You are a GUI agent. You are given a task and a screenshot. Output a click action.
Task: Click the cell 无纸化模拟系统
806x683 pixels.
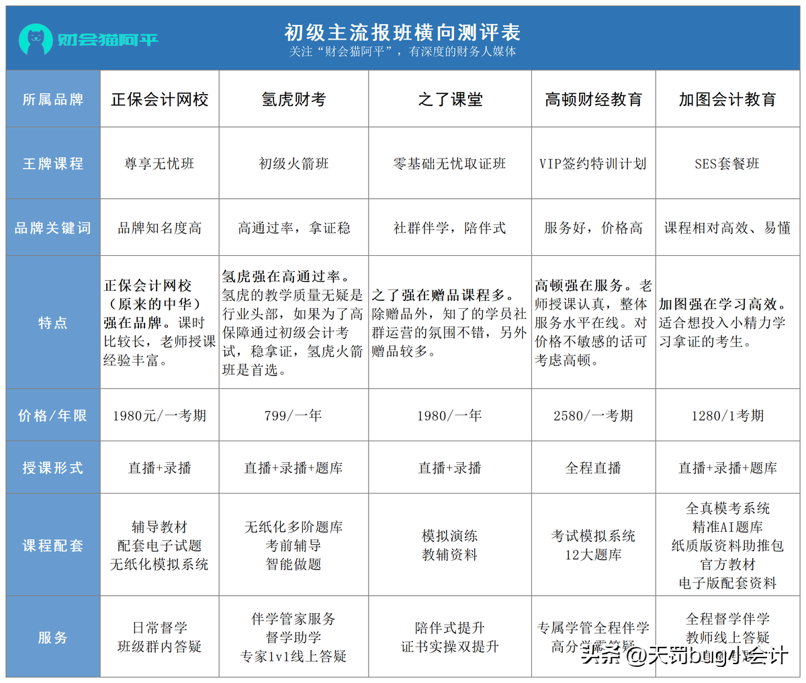[160, 565]
